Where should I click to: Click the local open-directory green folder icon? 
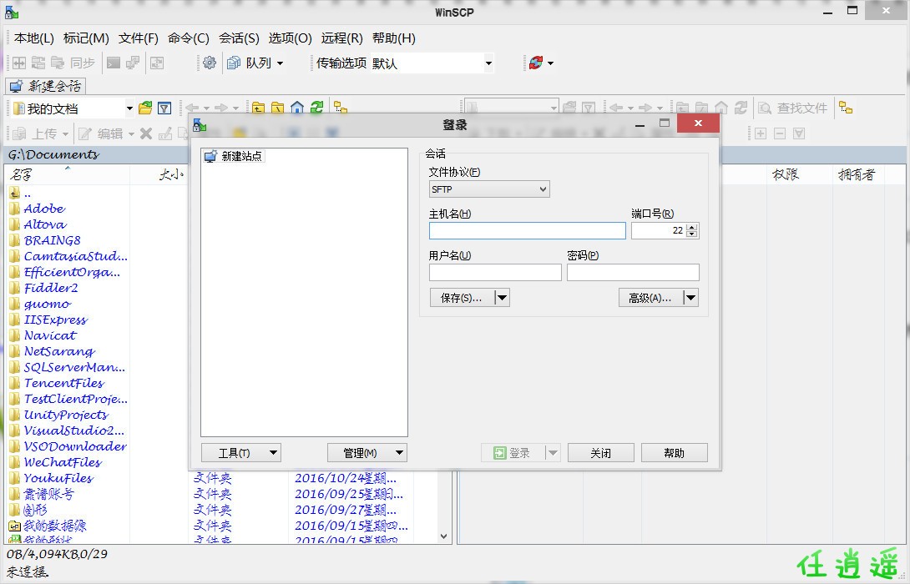pos(145,108)
